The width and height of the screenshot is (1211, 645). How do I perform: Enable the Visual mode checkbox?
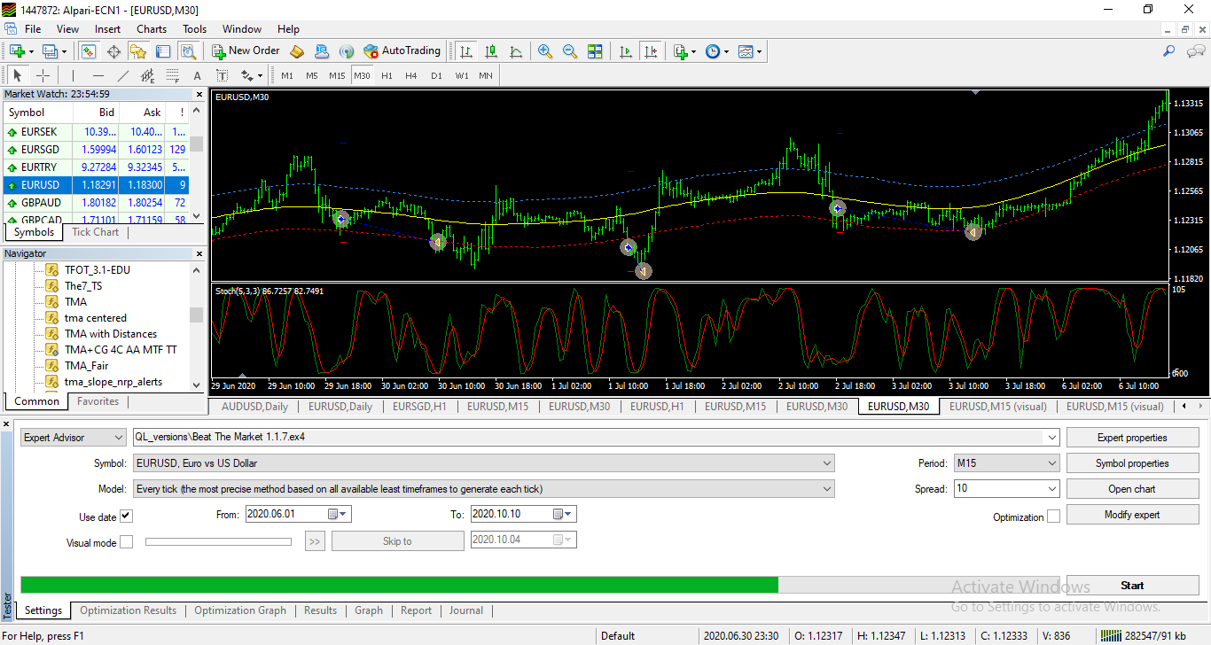tap(126, 542)
